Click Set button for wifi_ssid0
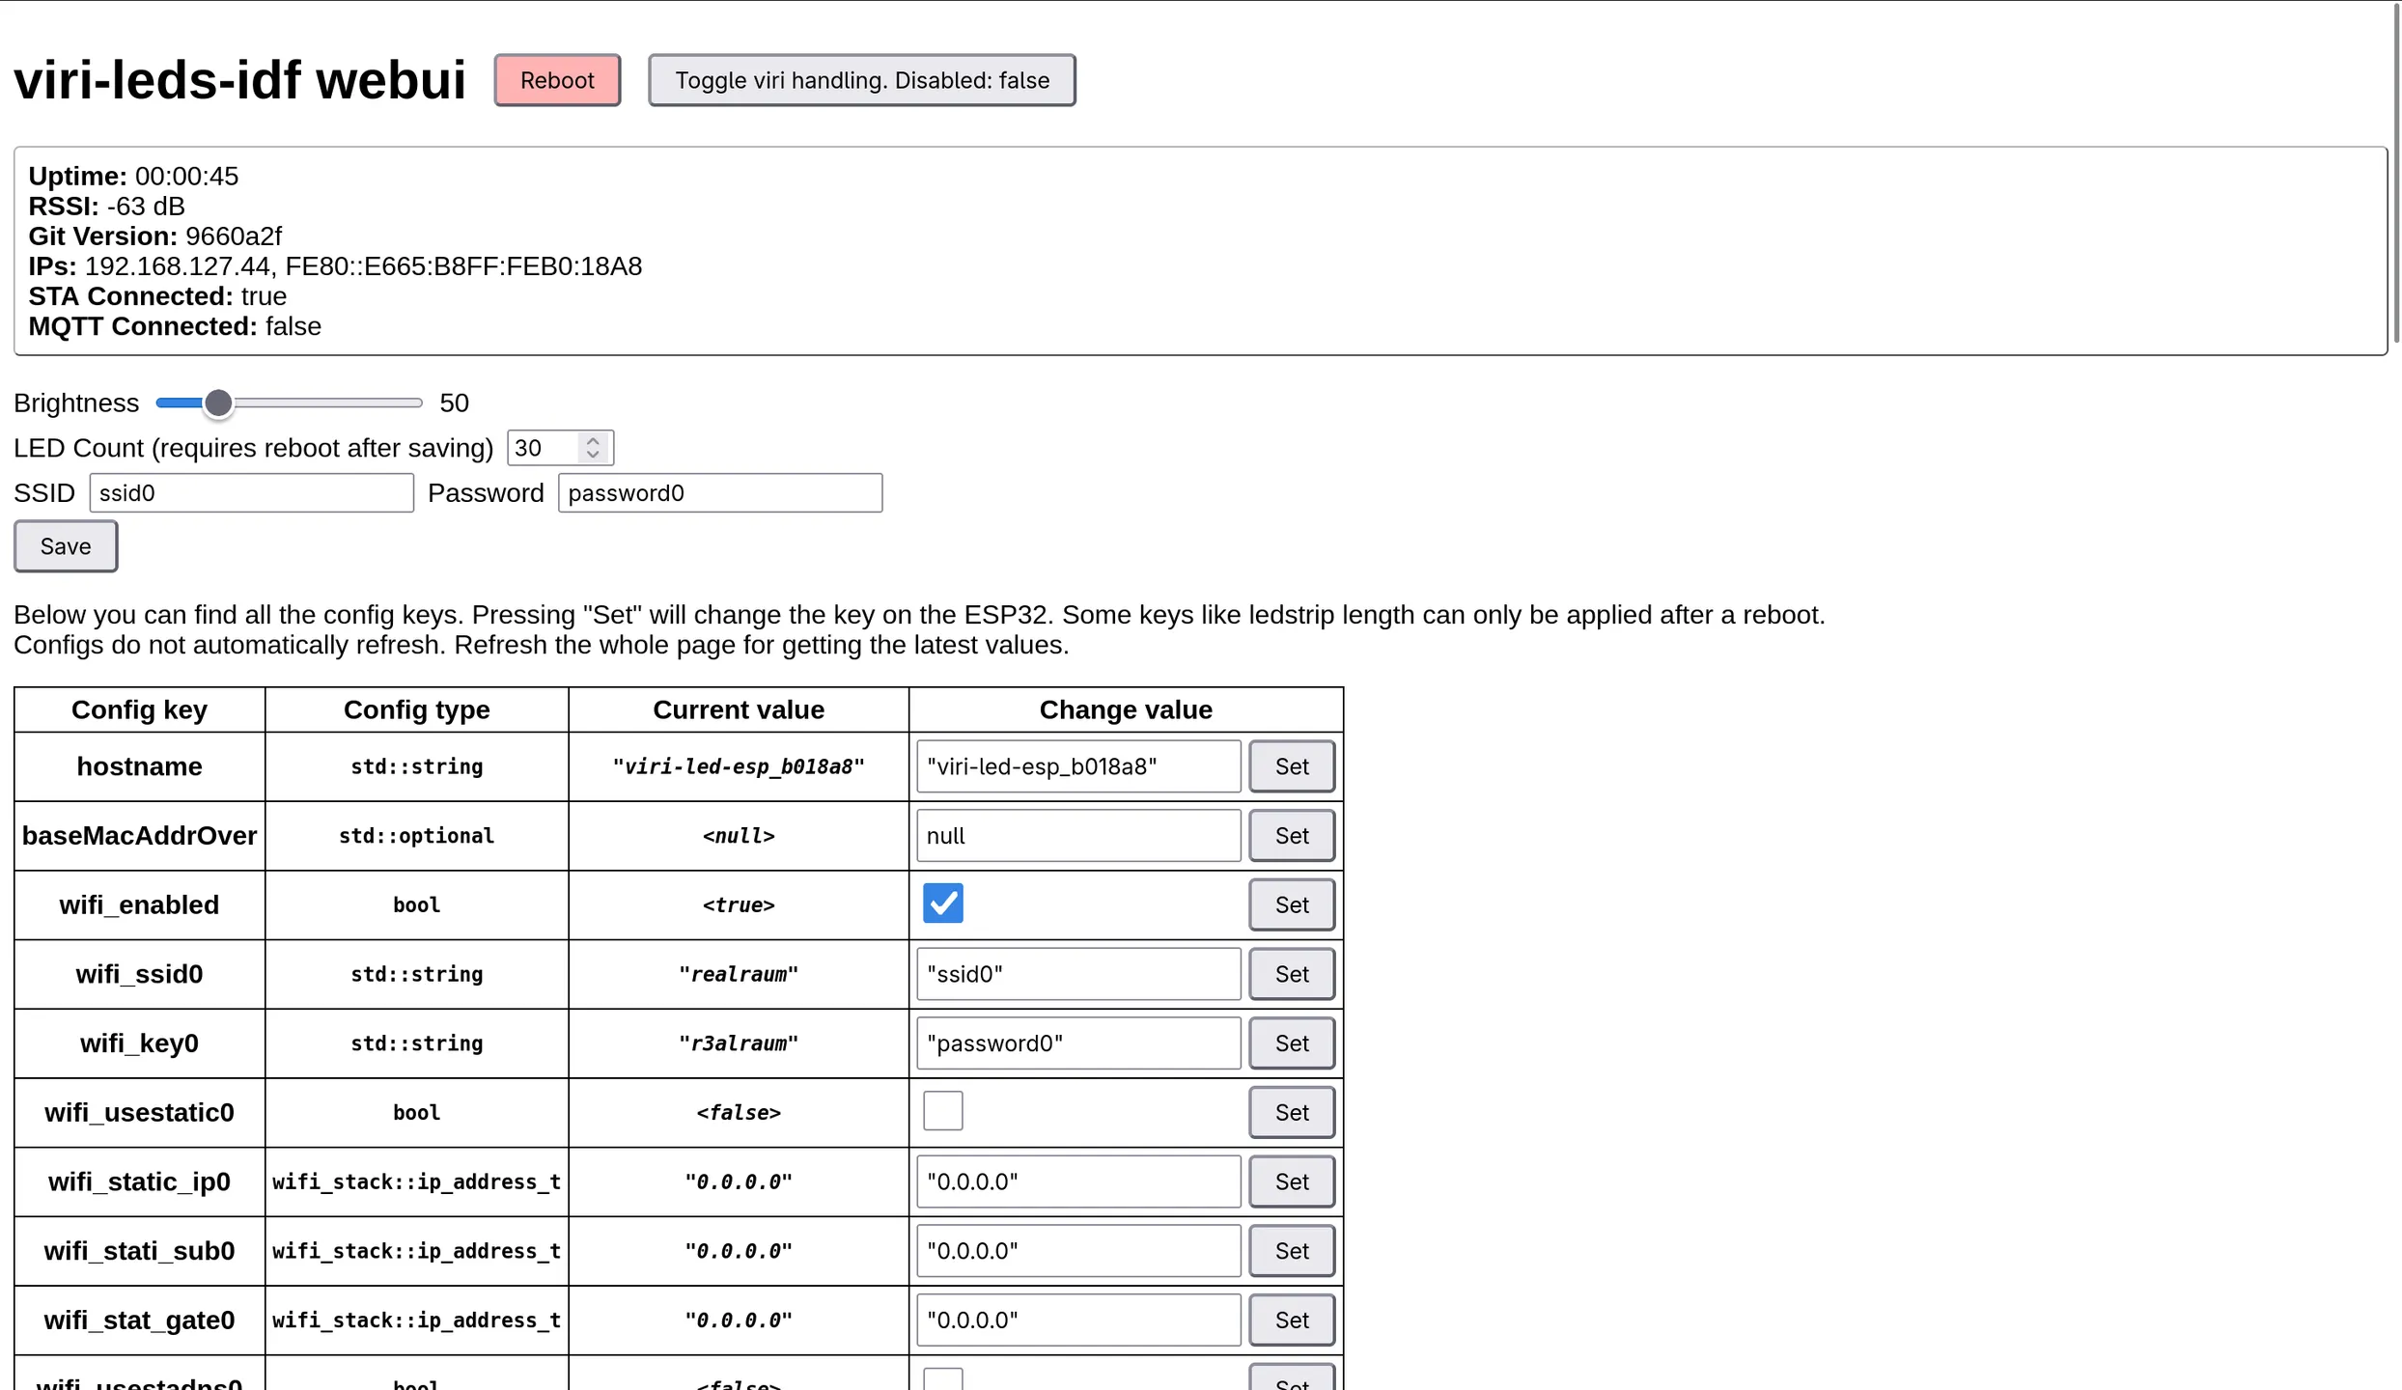The image size is (2402, 1390). [x=1291, y=974]
